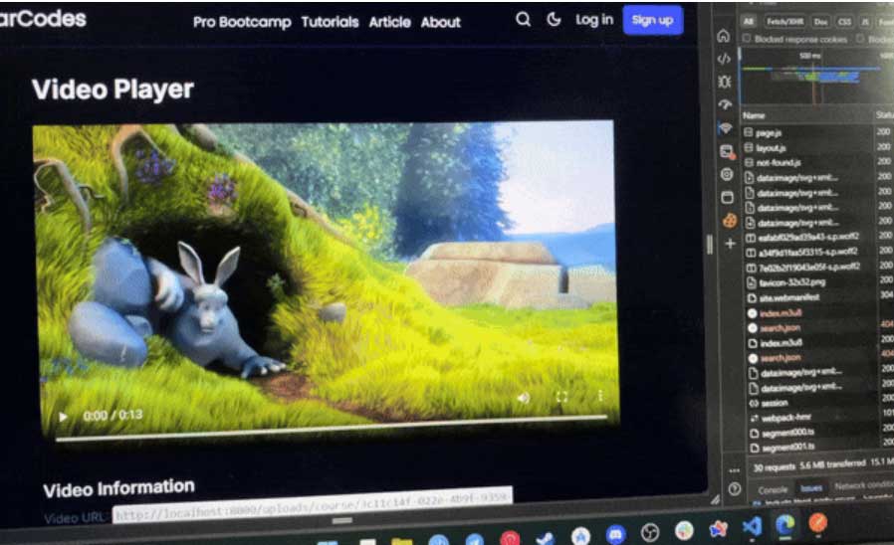This screenshot has width=894, height=545.
Task: Click the DevTools help question mark icon
Action: [735, 488]
